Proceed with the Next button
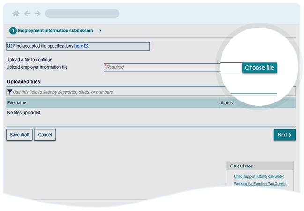The width and height of the screenshot is (304, 211). coord(284,135)
